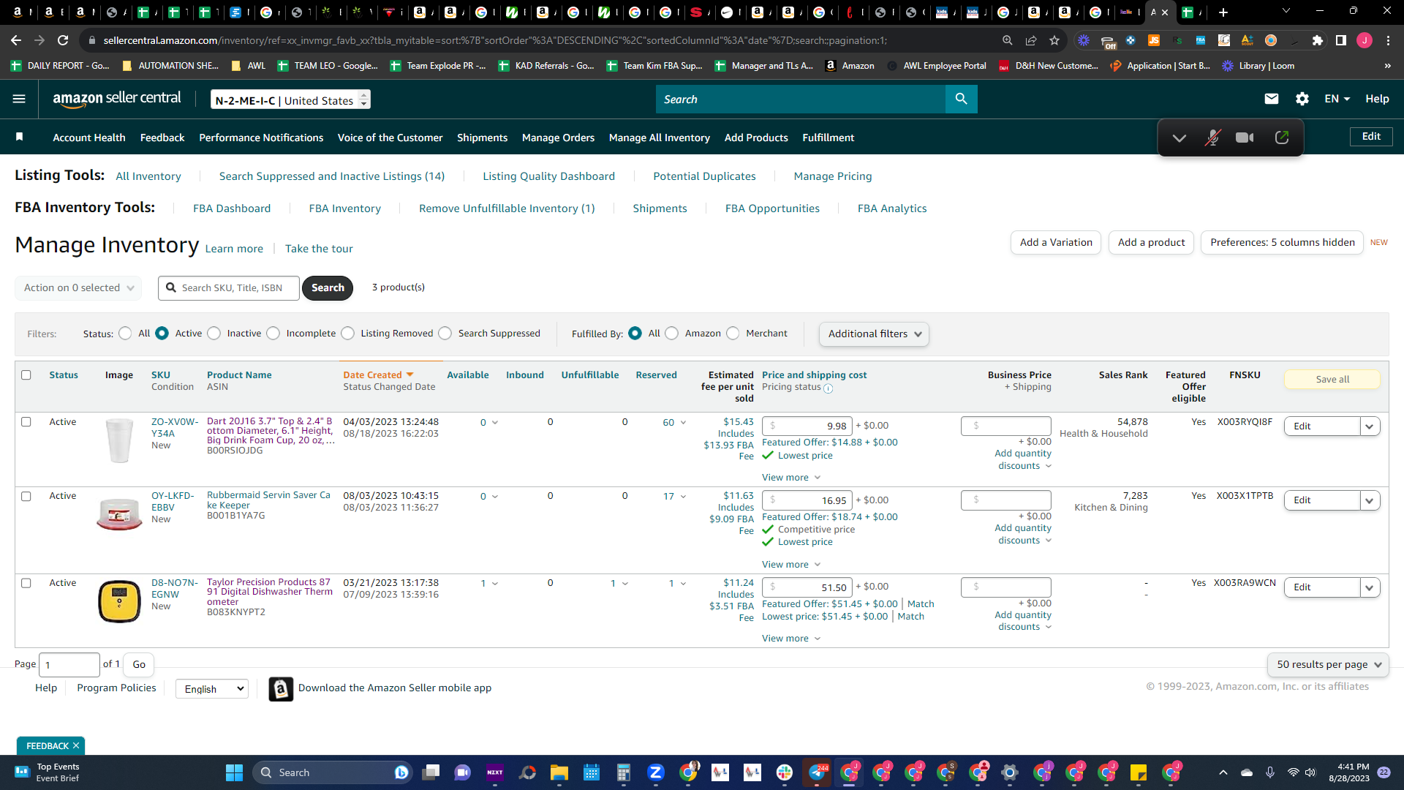Filter by Fulfilled By Merchant
The width and height of the screenshot is (1404, 790).
click(733, 334)
